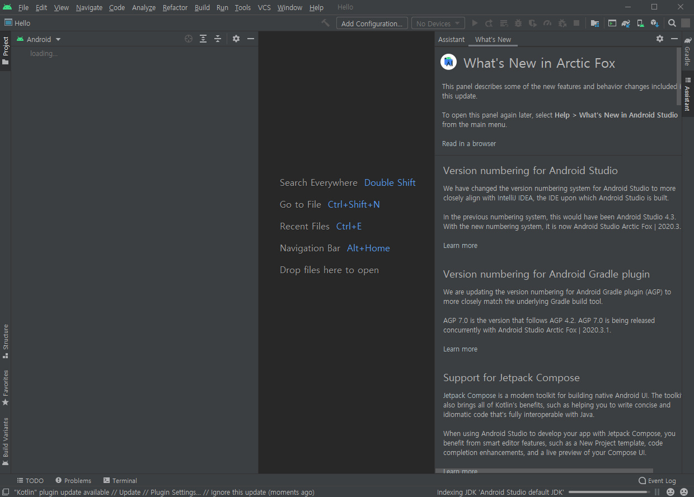Open the Project Structure folder icon
Image resolution: width=694 pixels, height=497 pixels.
tap(594, 24)
